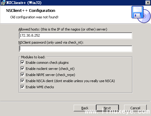This screenshot has width=151, height=116.
Task: Toggle Enable common check plugins checkbox
Action: [22, 63]
